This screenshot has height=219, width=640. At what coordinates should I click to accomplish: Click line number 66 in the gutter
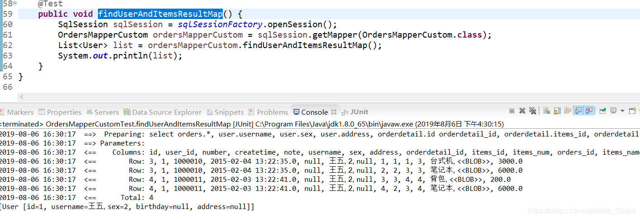click(x=8, y=87)
